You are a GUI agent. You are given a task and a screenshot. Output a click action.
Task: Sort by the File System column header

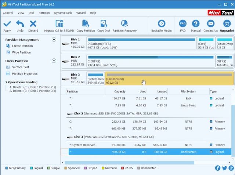tap(188, 91)
